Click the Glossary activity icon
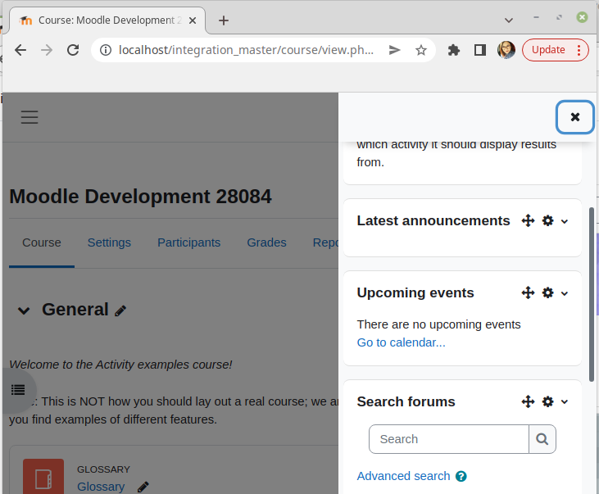 tap(43, 477)
